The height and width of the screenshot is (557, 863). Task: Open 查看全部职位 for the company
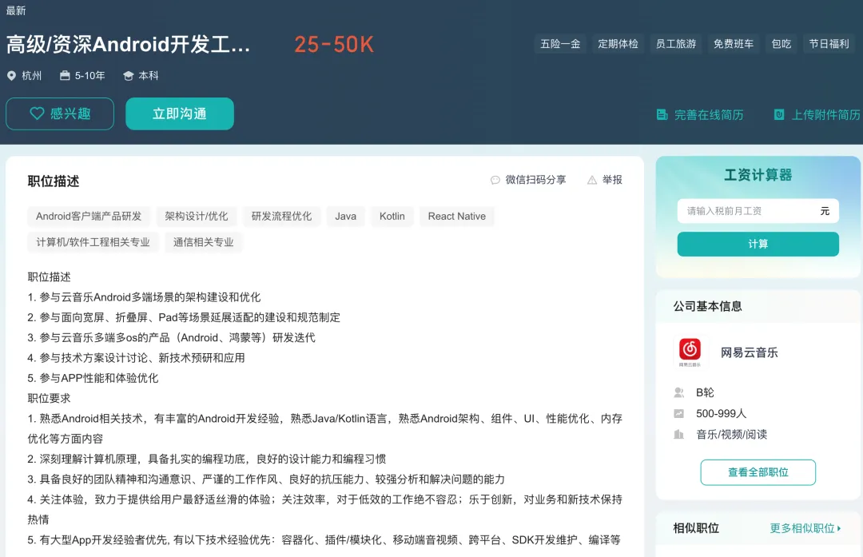coord(758,472)
